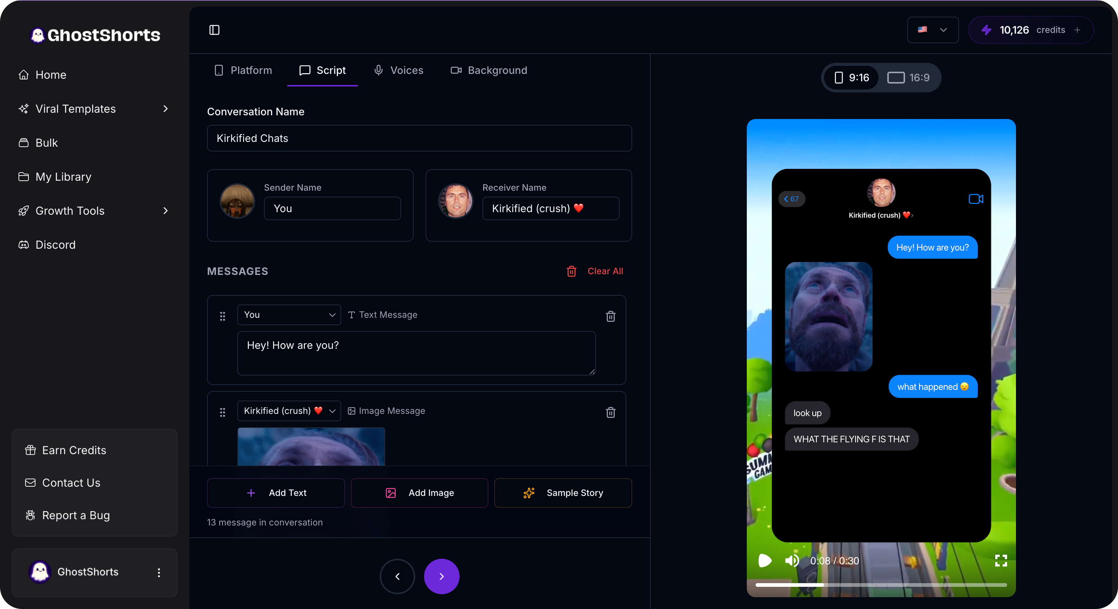Screen dimensions: 1118x609
Task: Click the video call icon in phone preview
Action: click(x=976, y=199)
